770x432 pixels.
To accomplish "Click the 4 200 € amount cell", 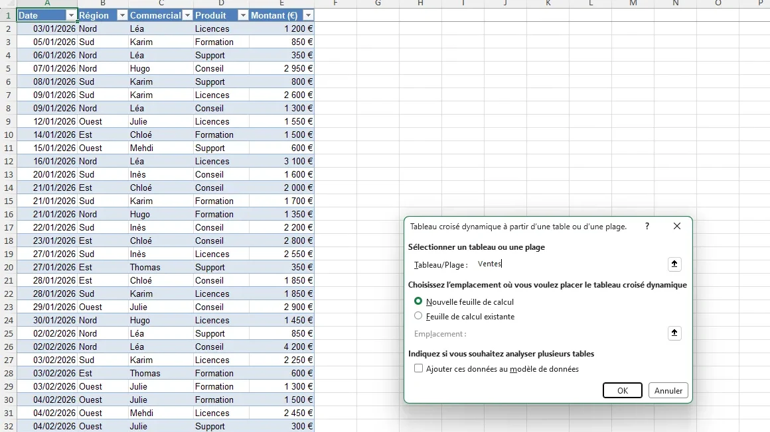I will tap(281, 347).
